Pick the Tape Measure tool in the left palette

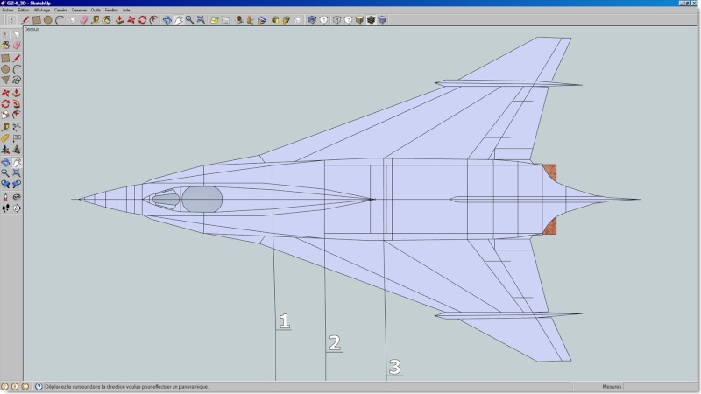(x=5, y=128)
